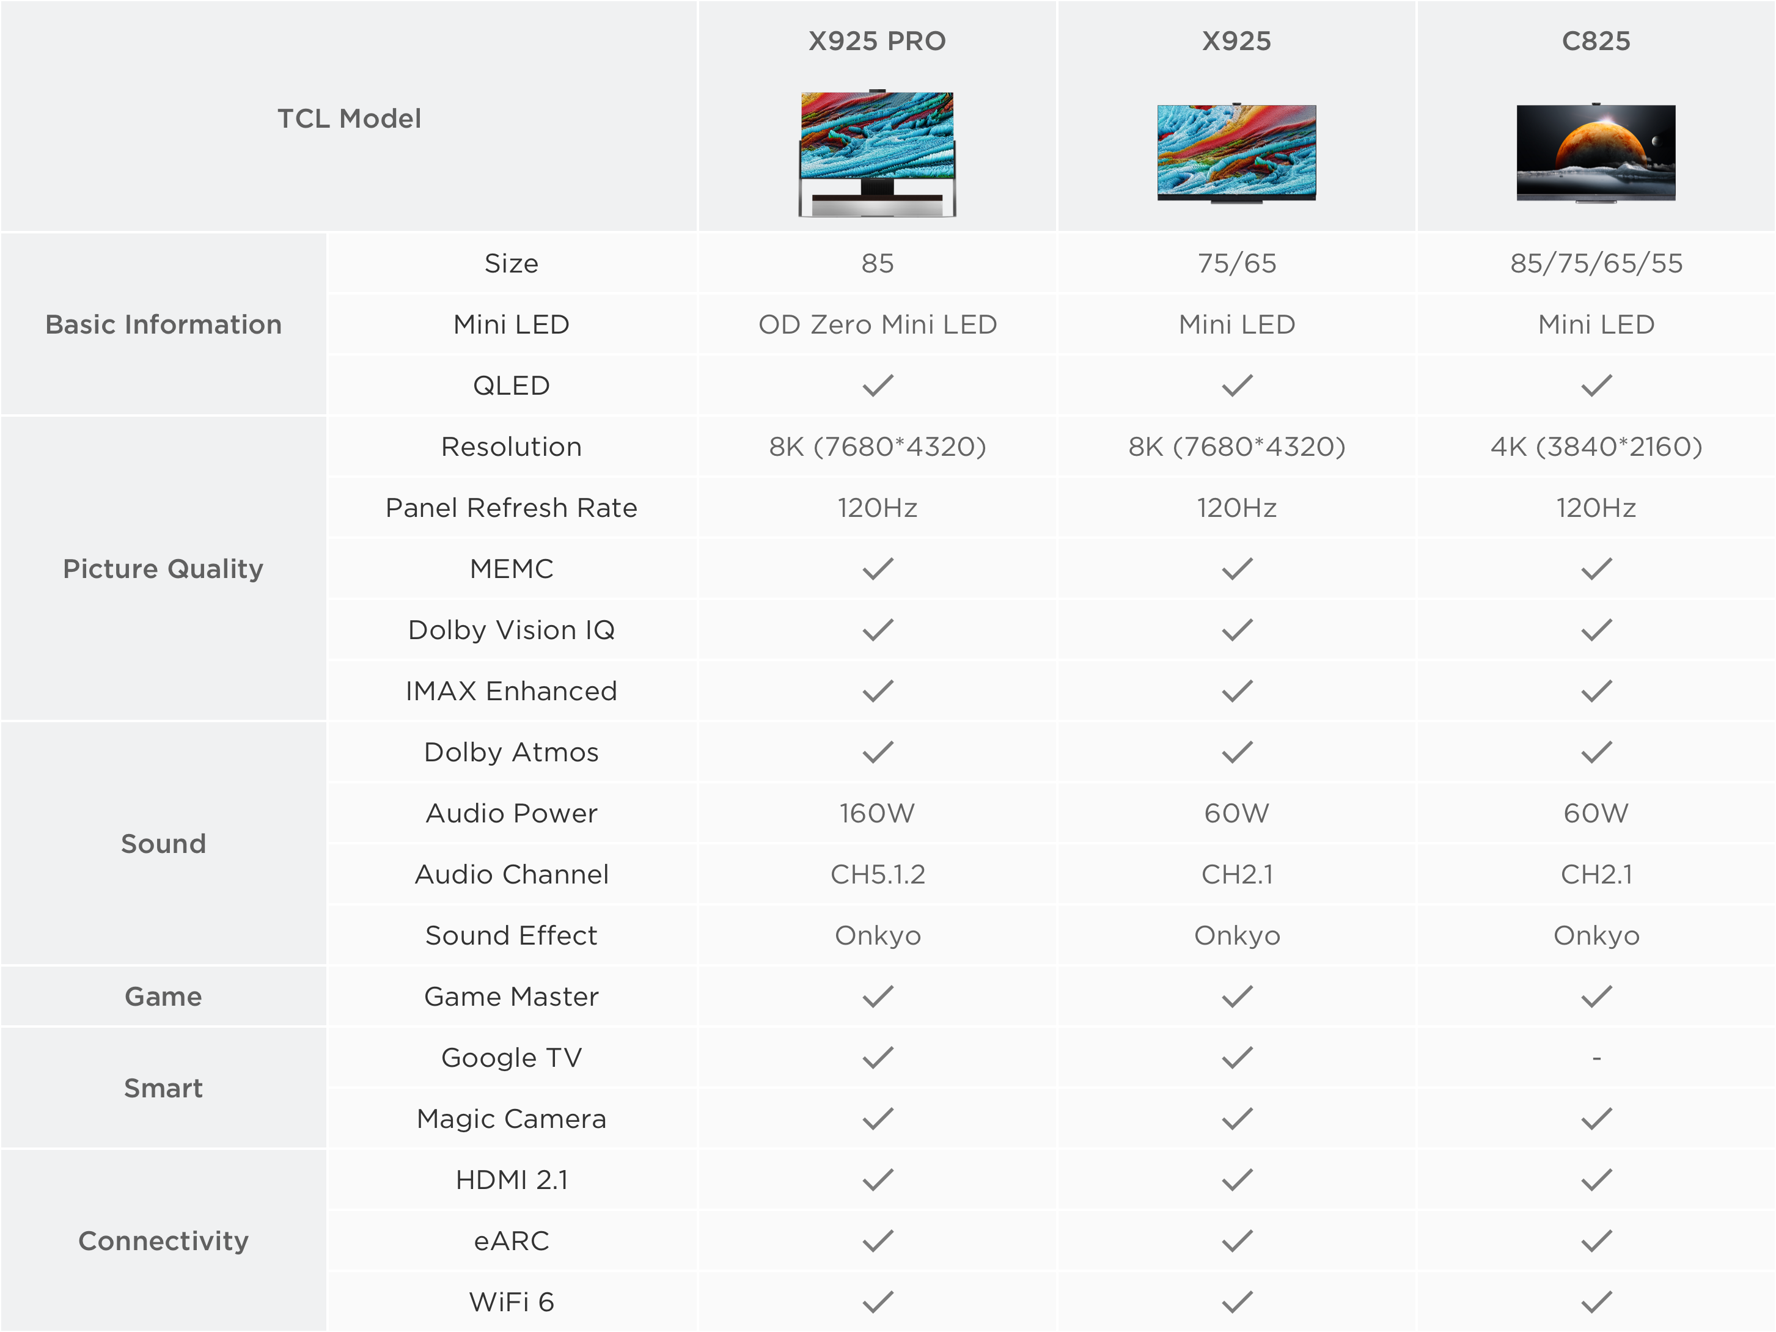Click the X925 PRO TV product image

coord(877,153)
